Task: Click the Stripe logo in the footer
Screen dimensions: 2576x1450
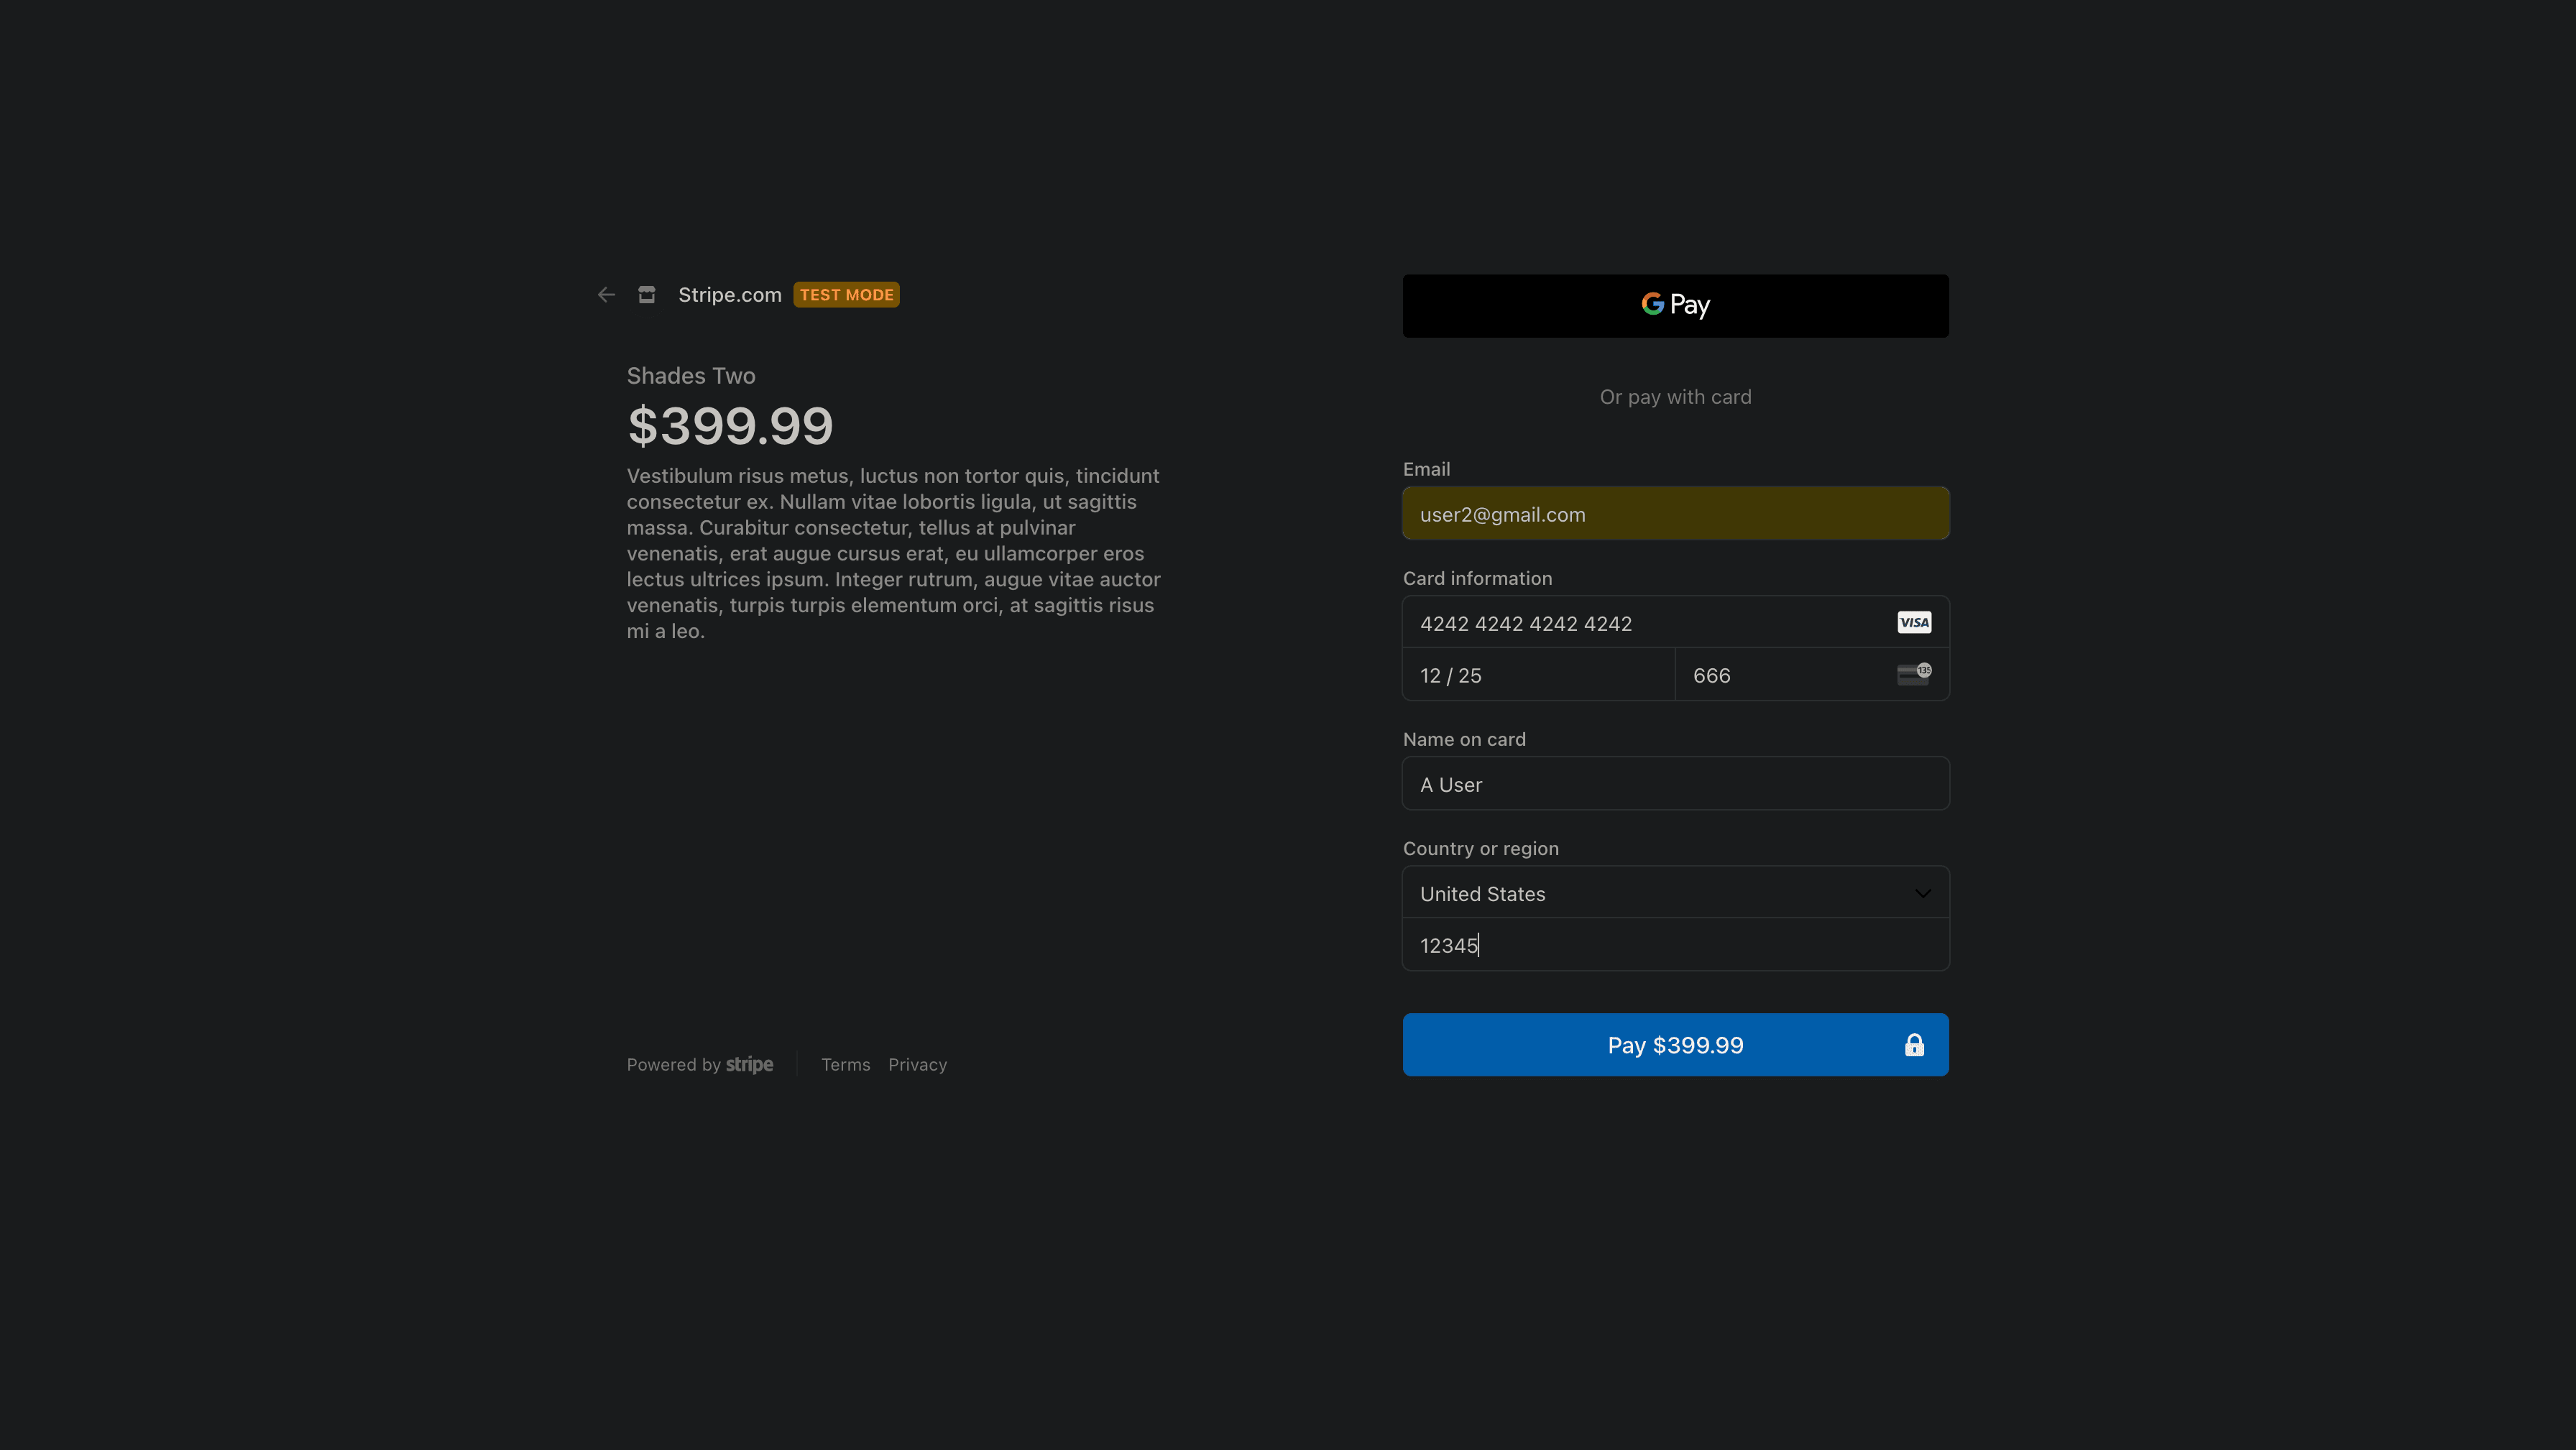Action: 749,1064
